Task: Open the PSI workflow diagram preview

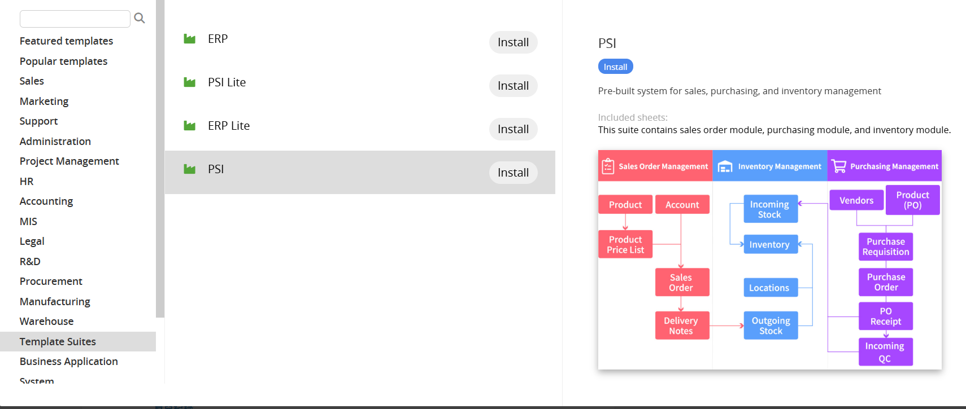Action: (x=769, y=260)
